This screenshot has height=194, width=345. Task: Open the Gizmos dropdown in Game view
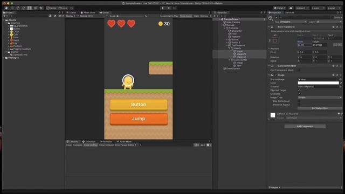click(x=205, y=16)
